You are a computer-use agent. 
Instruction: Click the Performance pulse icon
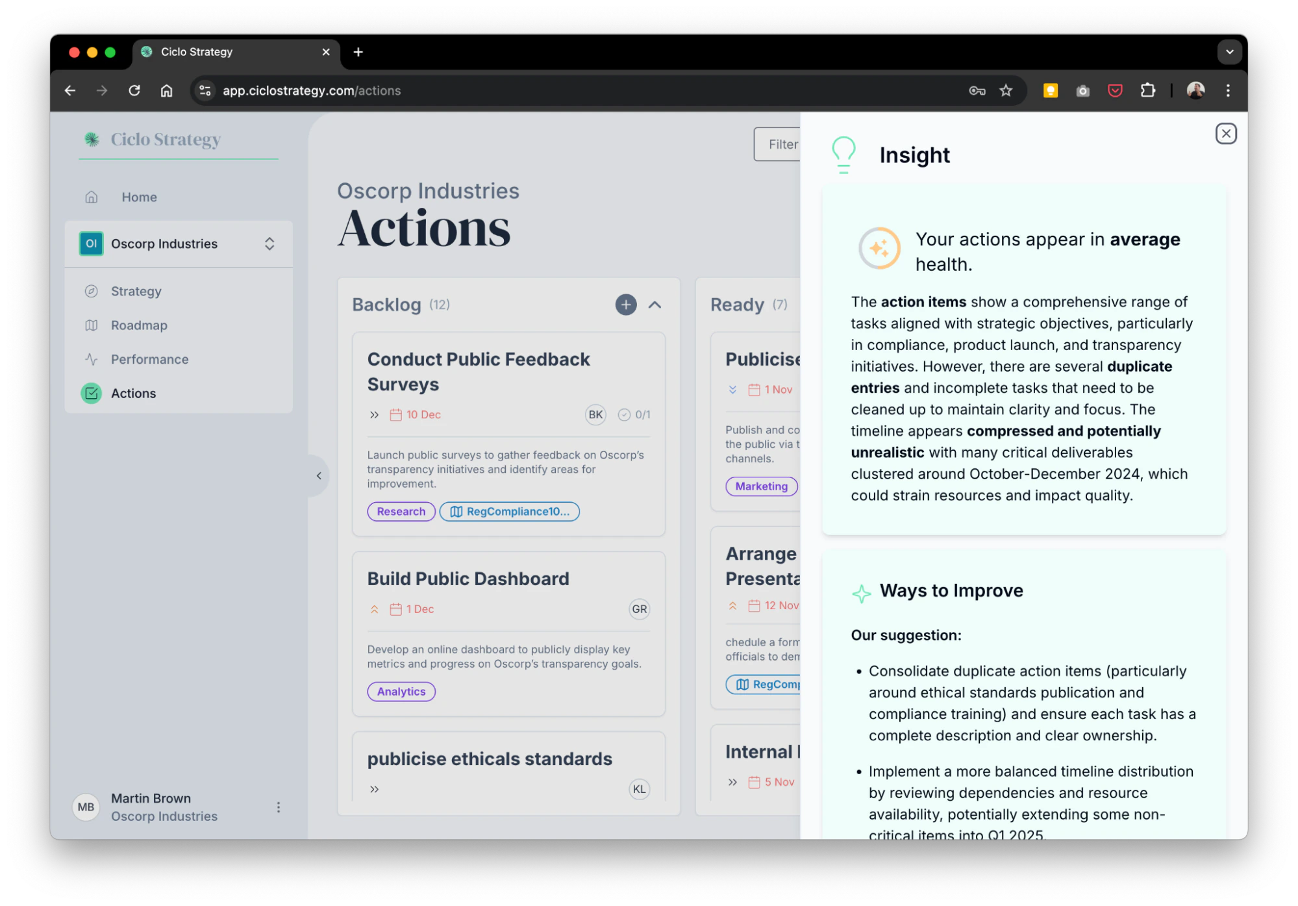92,359
